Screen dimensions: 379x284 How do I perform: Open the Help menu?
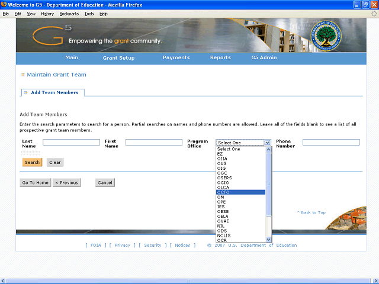[104, 14]
